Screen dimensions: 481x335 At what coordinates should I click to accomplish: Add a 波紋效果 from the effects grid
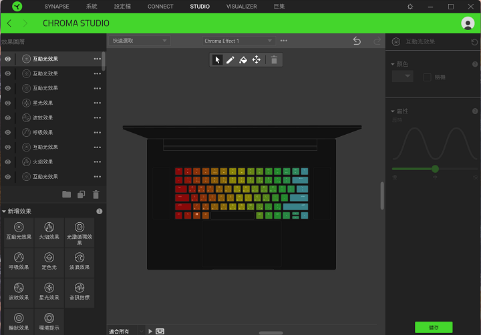(19, 292)
